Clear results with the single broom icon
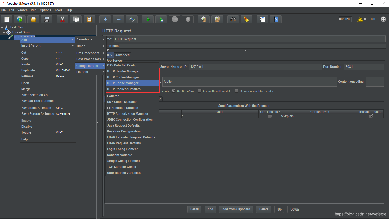The width and height of the screenshot is (389, 219). pyautogui.click(x=204, y=19)
